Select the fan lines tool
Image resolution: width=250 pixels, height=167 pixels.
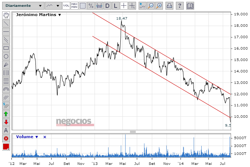[6, 65]
